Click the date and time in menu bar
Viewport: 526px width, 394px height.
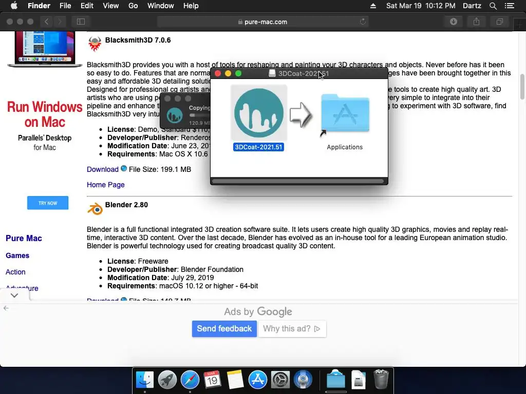421,6
